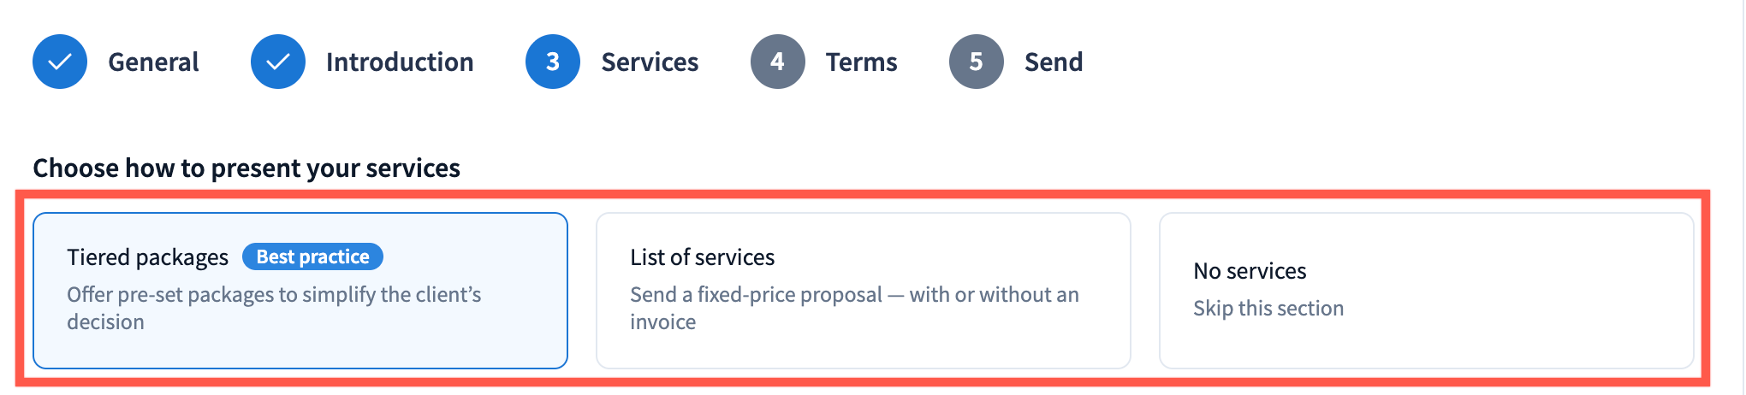Click the step 5 number circle
Image resolution: width=1746 pixels, height=395 pixels.
click(x=976, y=62)
